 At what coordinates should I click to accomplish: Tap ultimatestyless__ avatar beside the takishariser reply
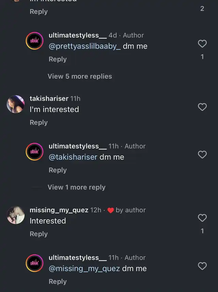pyautogui.click(x=35, y=152)
